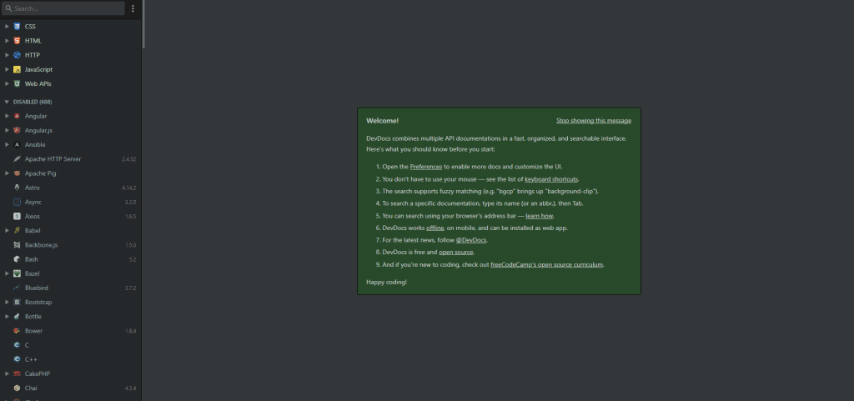Collapse the DISABLED (688) section

(x=7, y=102)
